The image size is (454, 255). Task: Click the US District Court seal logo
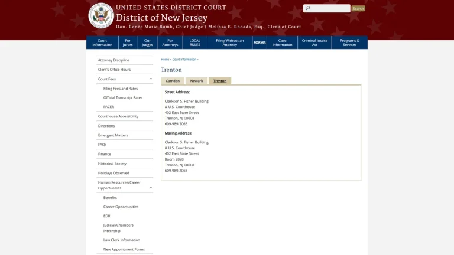tap(101, 15)
